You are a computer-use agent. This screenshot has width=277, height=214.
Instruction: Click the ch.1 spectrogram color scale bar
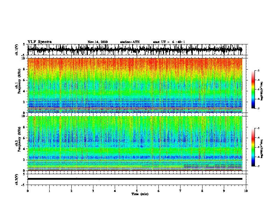coord(253,90)
